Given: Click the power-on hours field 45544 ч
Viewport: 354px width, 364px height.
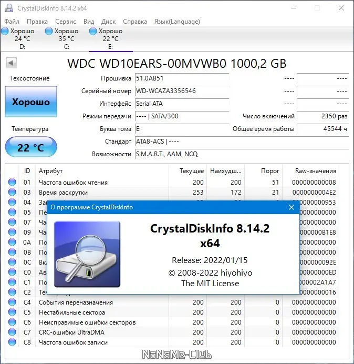Looking at the screenshot, I should [x=322, y=129].
